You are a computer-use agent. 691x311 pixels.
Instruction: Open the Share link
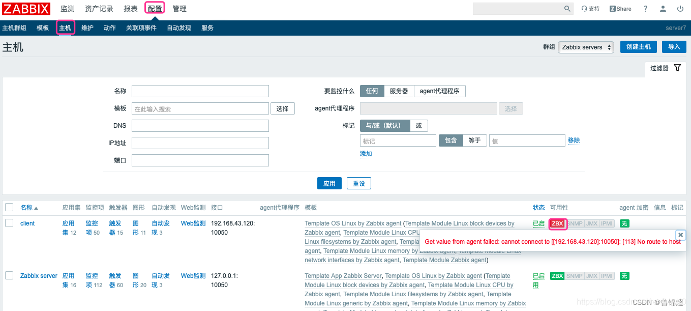tap(620, 9)
